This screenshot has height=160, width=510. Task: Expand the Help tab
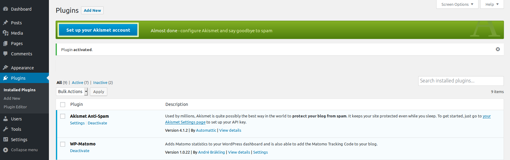492,4
